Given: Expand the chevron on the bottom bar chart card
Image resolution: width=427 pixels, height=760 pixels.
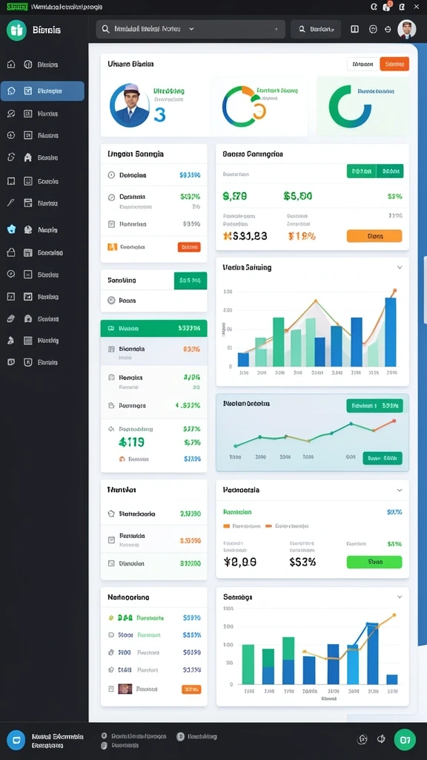Looking at the screenshot, I should [x=400, y=597].
